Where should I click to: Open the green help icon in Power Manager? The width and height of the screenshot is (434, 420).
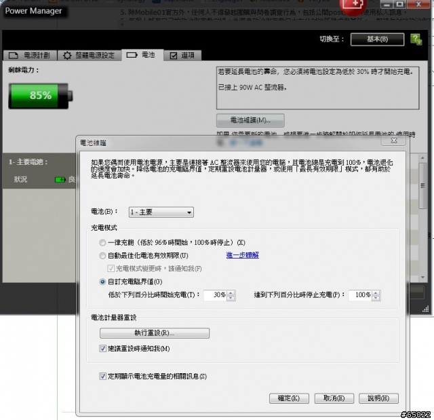tap(416, 39)
